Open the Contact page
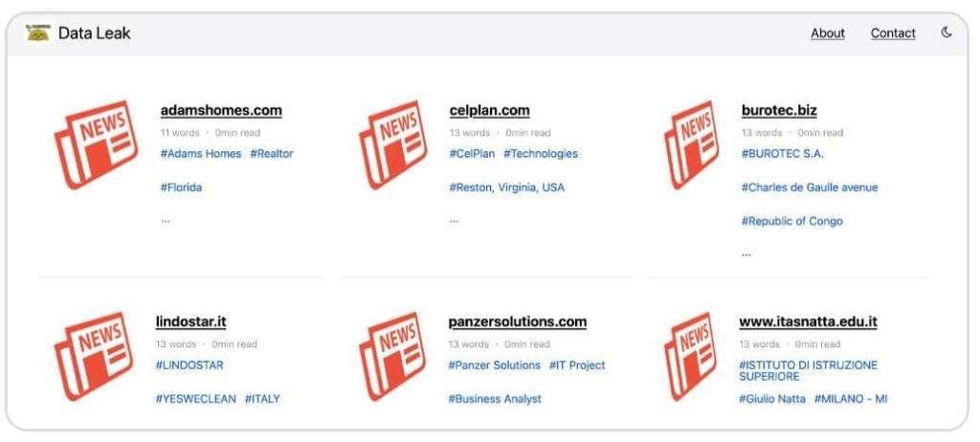The width and height of the screenshot is (980, 442). (x=893, y=33)
